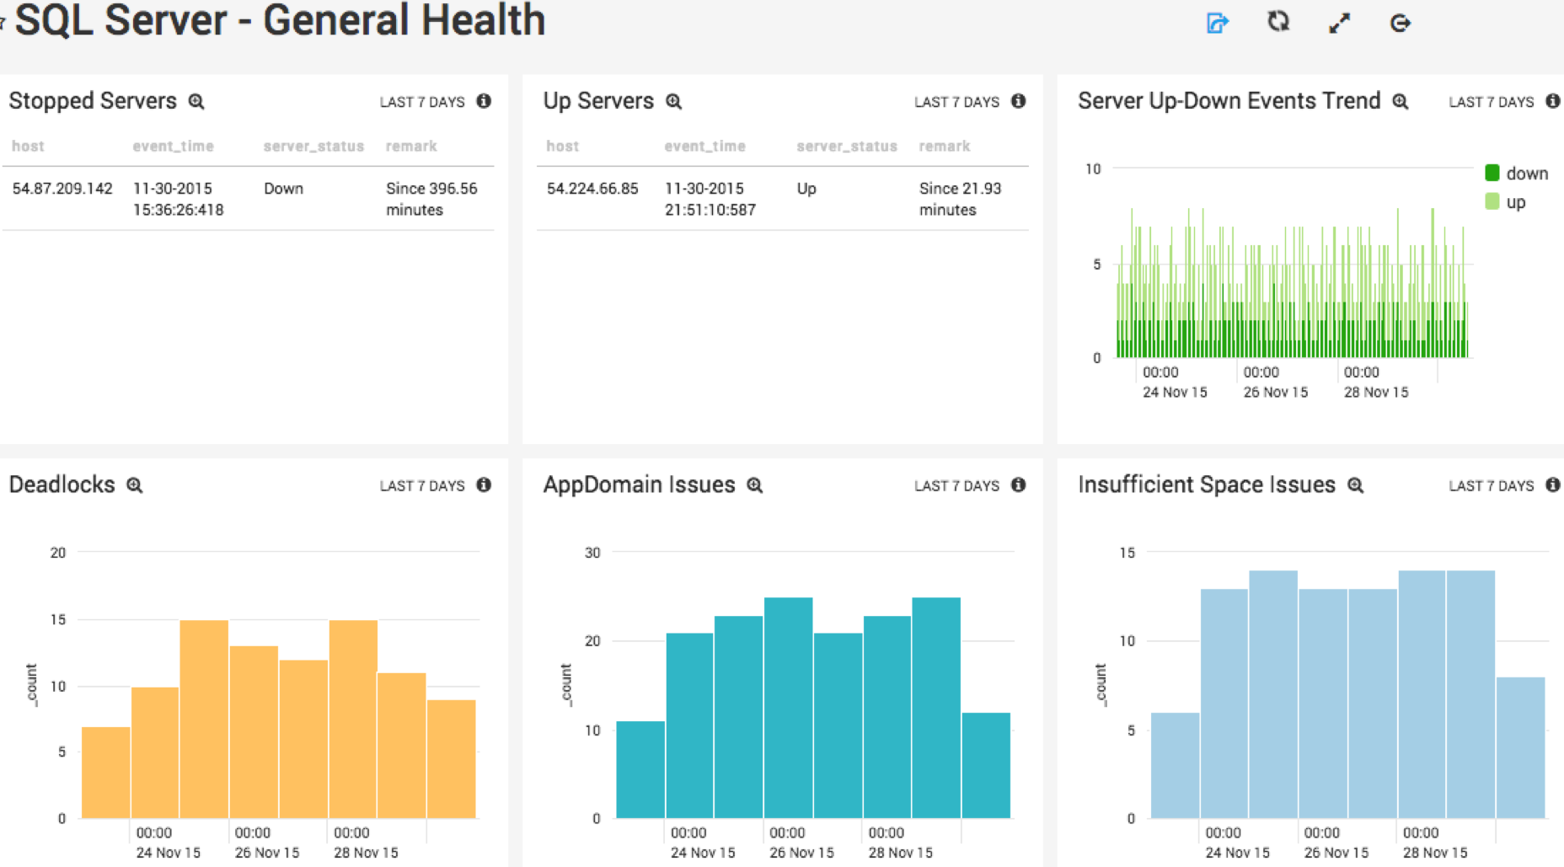1564x867 pixels.
Task: Click Insufficient Space Issues panel title
Action: (1207, 485)
